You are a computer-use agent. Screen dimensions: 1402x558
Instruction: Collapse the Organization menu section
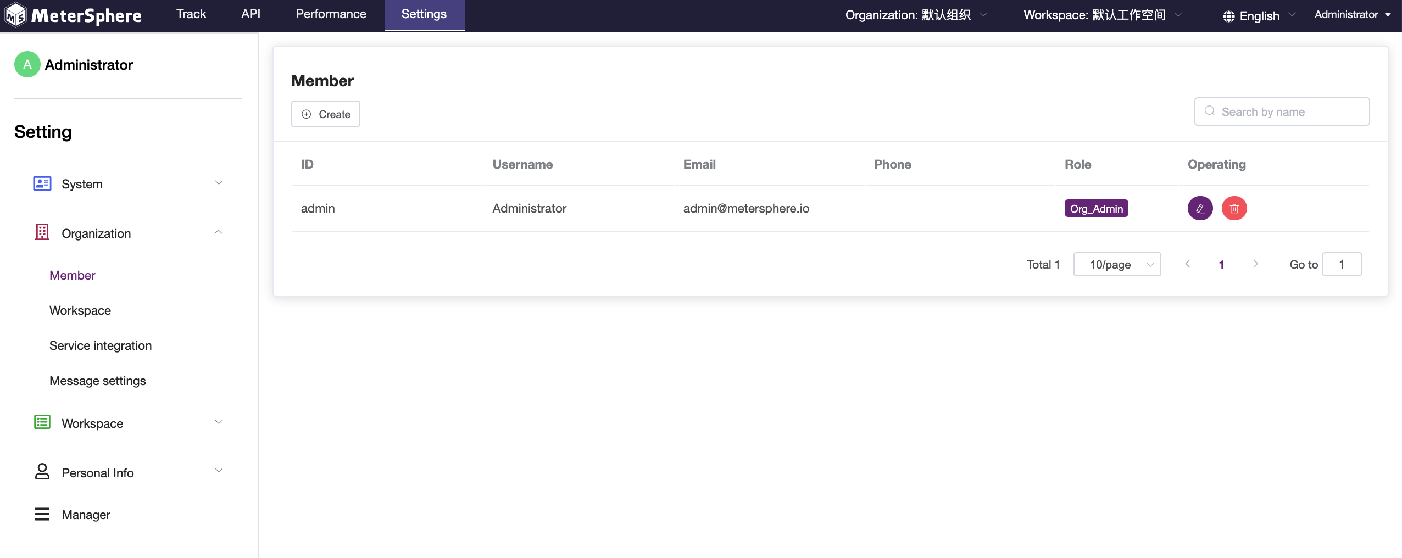tap(219, 232)
